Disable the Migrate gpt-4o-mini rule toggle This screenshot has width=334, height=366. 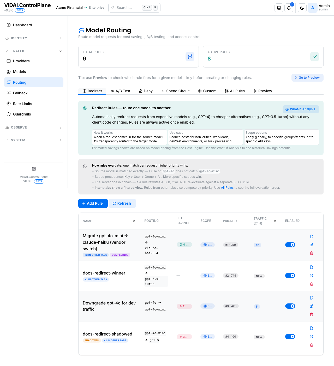point(290,245)
